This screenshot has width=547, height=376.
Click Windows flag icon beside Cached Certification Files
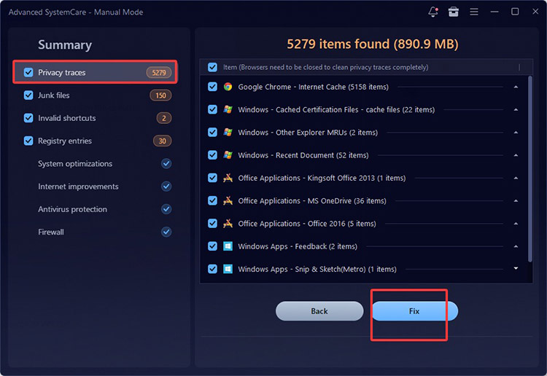228,109
